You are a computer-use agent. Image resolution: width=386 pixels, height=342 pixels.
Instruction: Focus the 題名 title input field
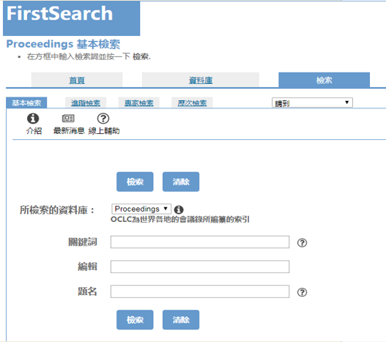[x=200, y=291]
